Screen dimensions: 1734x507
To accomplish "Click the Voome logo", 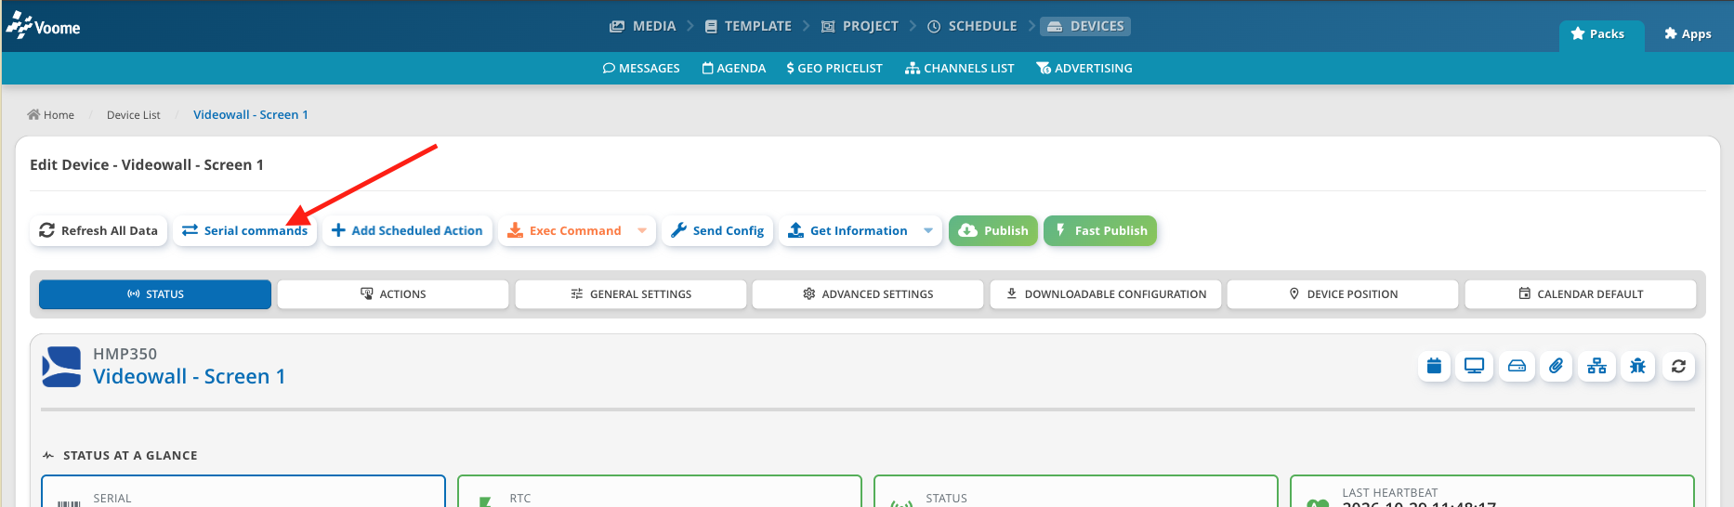I will (x=43, y=25).
